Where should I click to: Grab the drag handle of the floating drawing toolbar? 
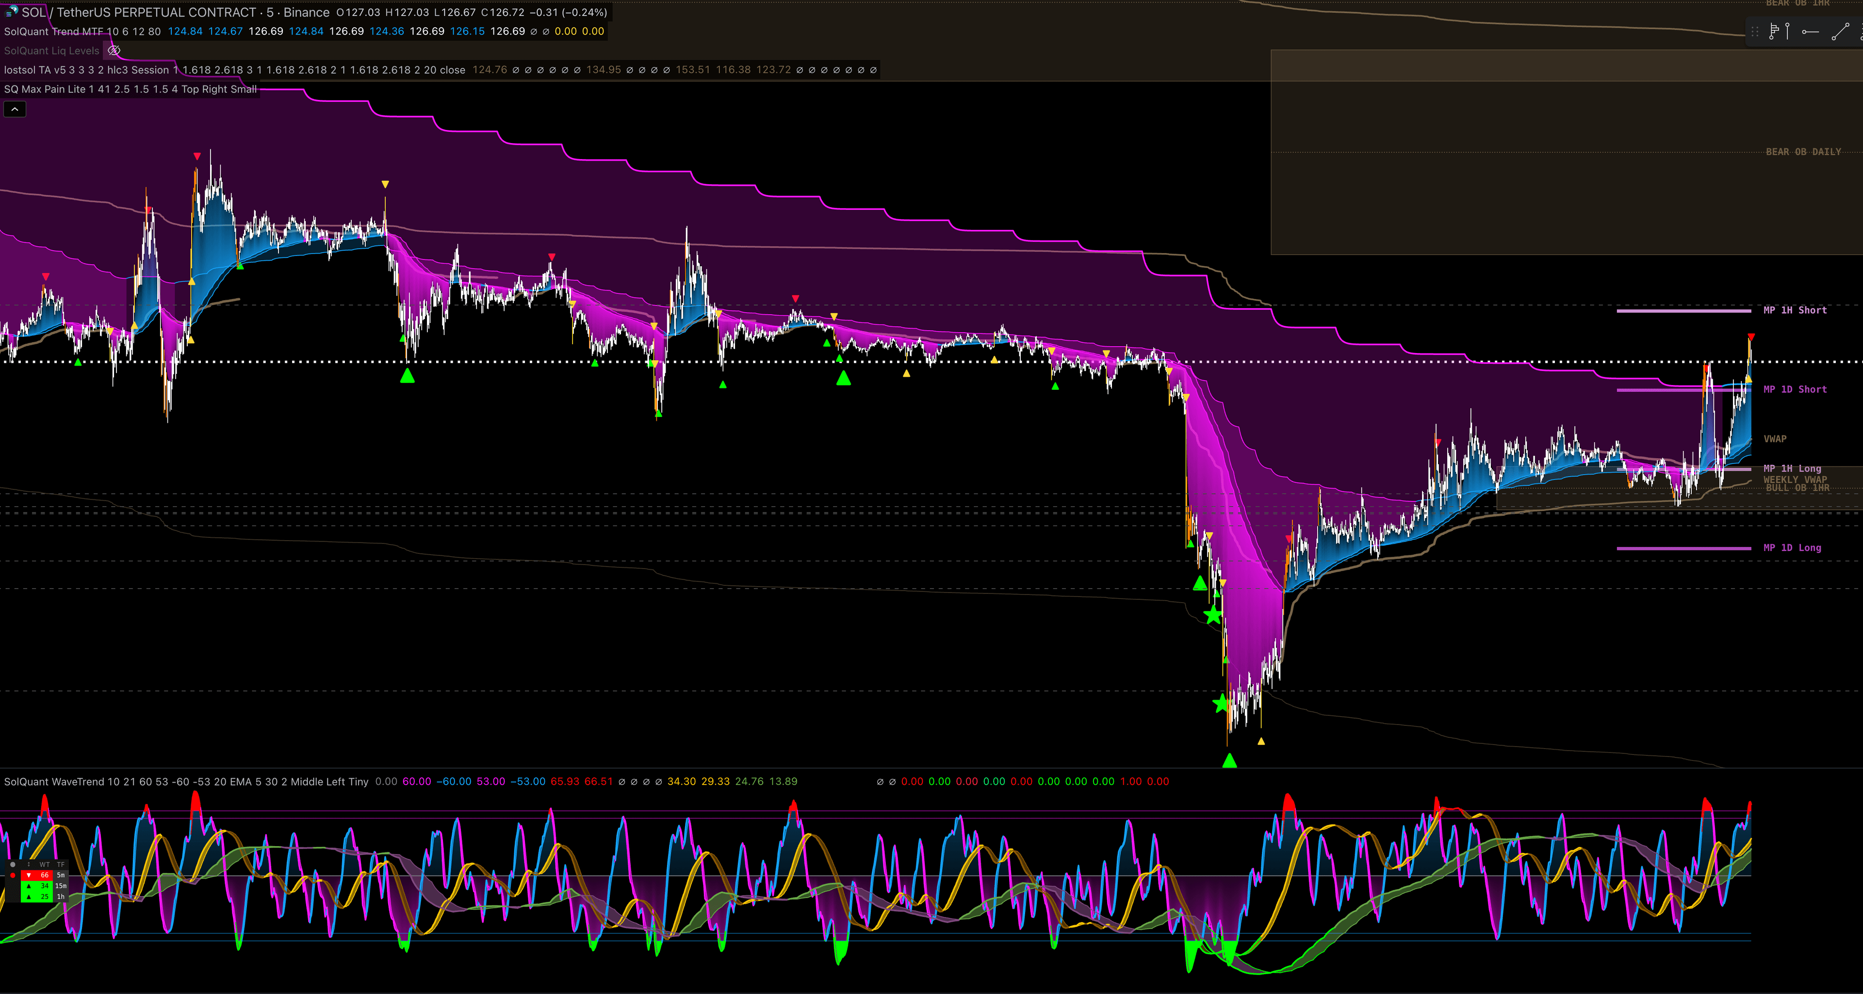[x=1754, y=31]
